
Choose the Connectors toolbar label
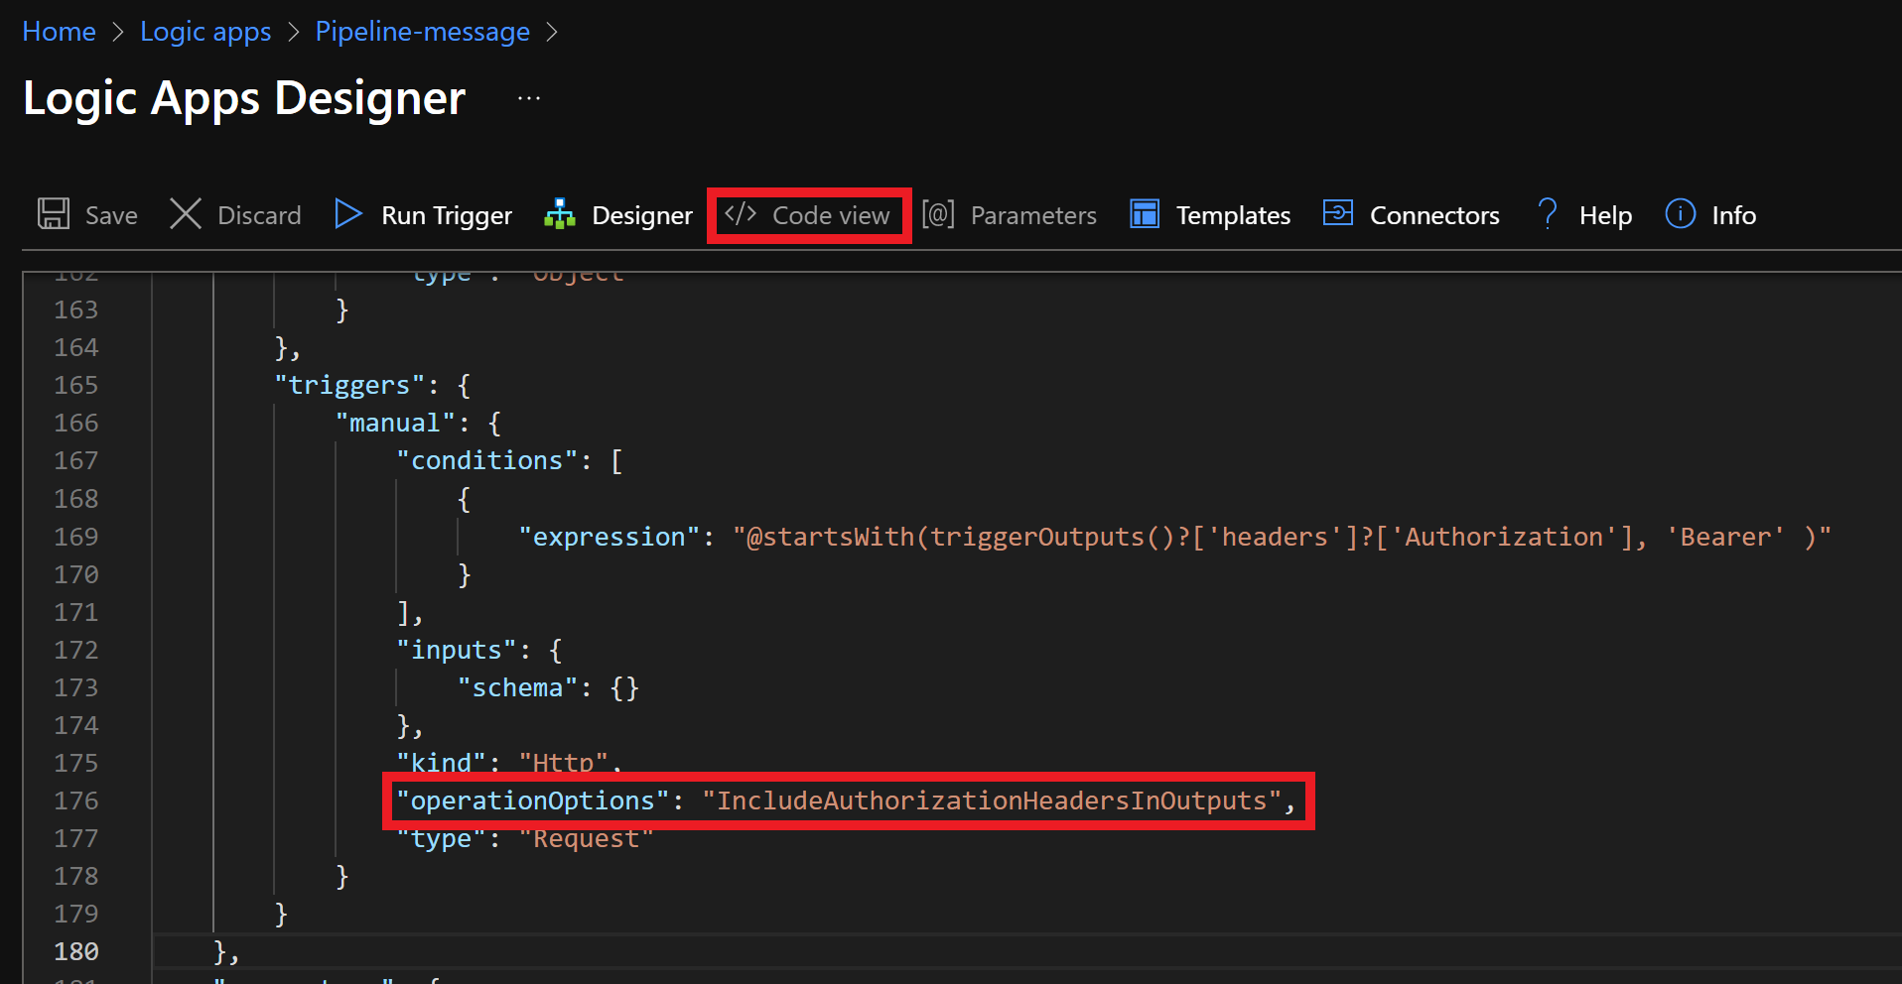pyautogui.click(x=1434, y=215)
